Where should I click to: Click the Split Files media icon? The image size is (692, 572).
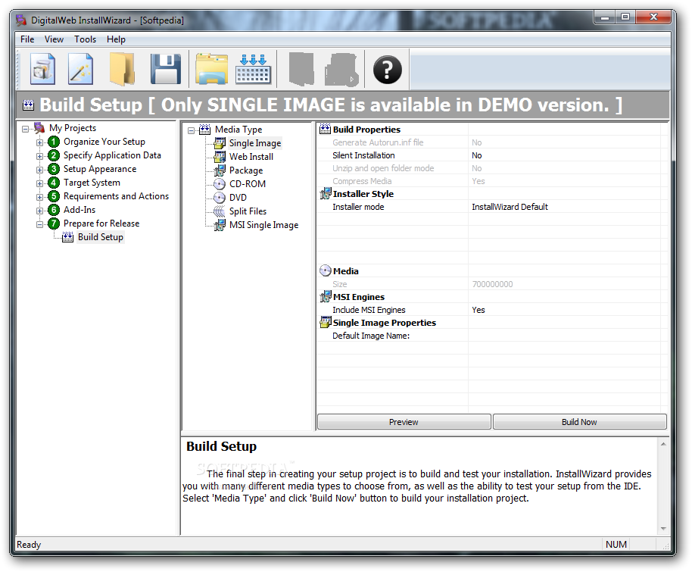(x=220, y=211)
